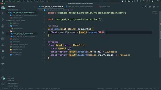Click the feedback icon in status bar

[155, 88]
